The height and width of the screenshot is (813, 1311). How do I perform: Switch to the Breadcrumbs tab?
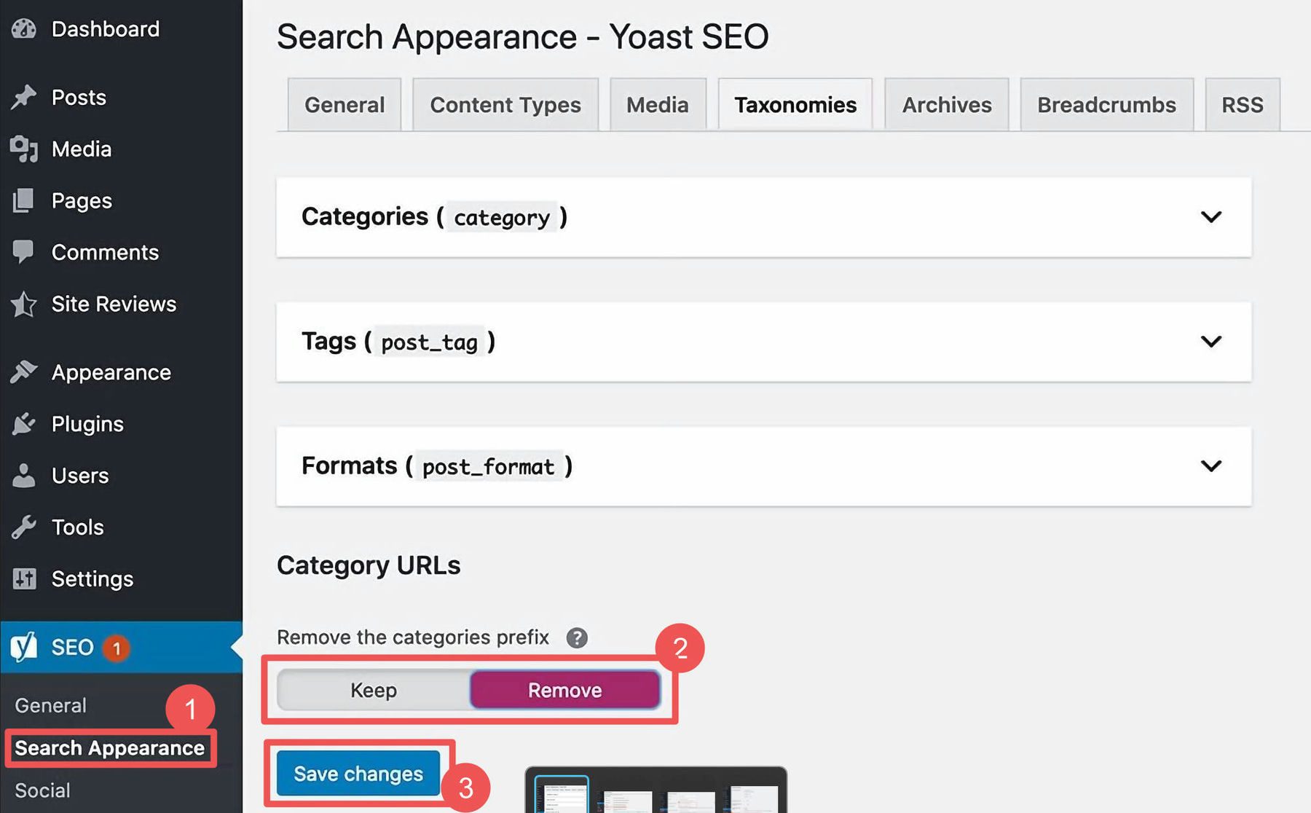[x=1106, y=104]
